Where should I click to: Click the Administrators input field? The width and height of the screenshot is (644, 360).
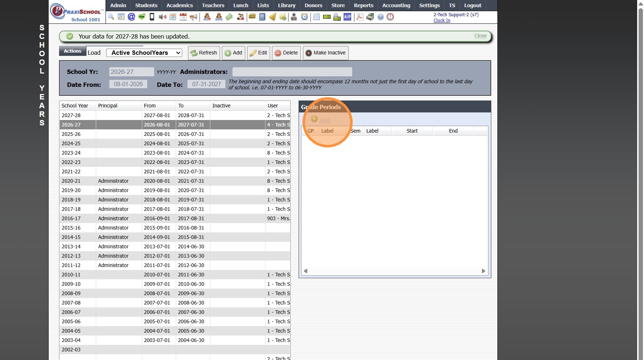click(292, 72)
